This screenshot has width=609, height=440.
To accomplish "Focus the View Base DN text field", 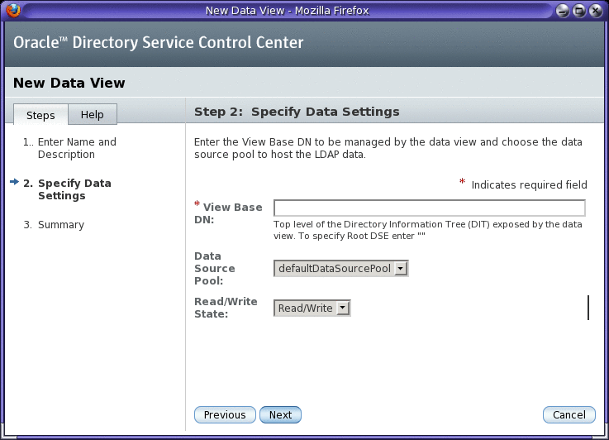I will (429, 208).
